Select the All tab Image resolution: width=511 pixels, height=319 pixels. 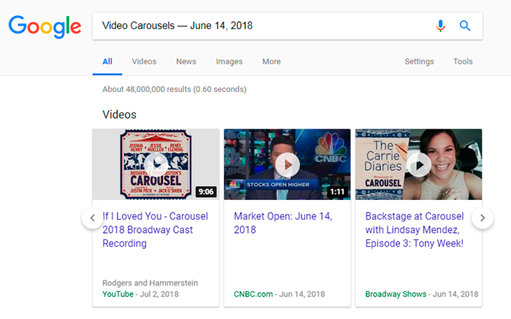pos(107,61)
